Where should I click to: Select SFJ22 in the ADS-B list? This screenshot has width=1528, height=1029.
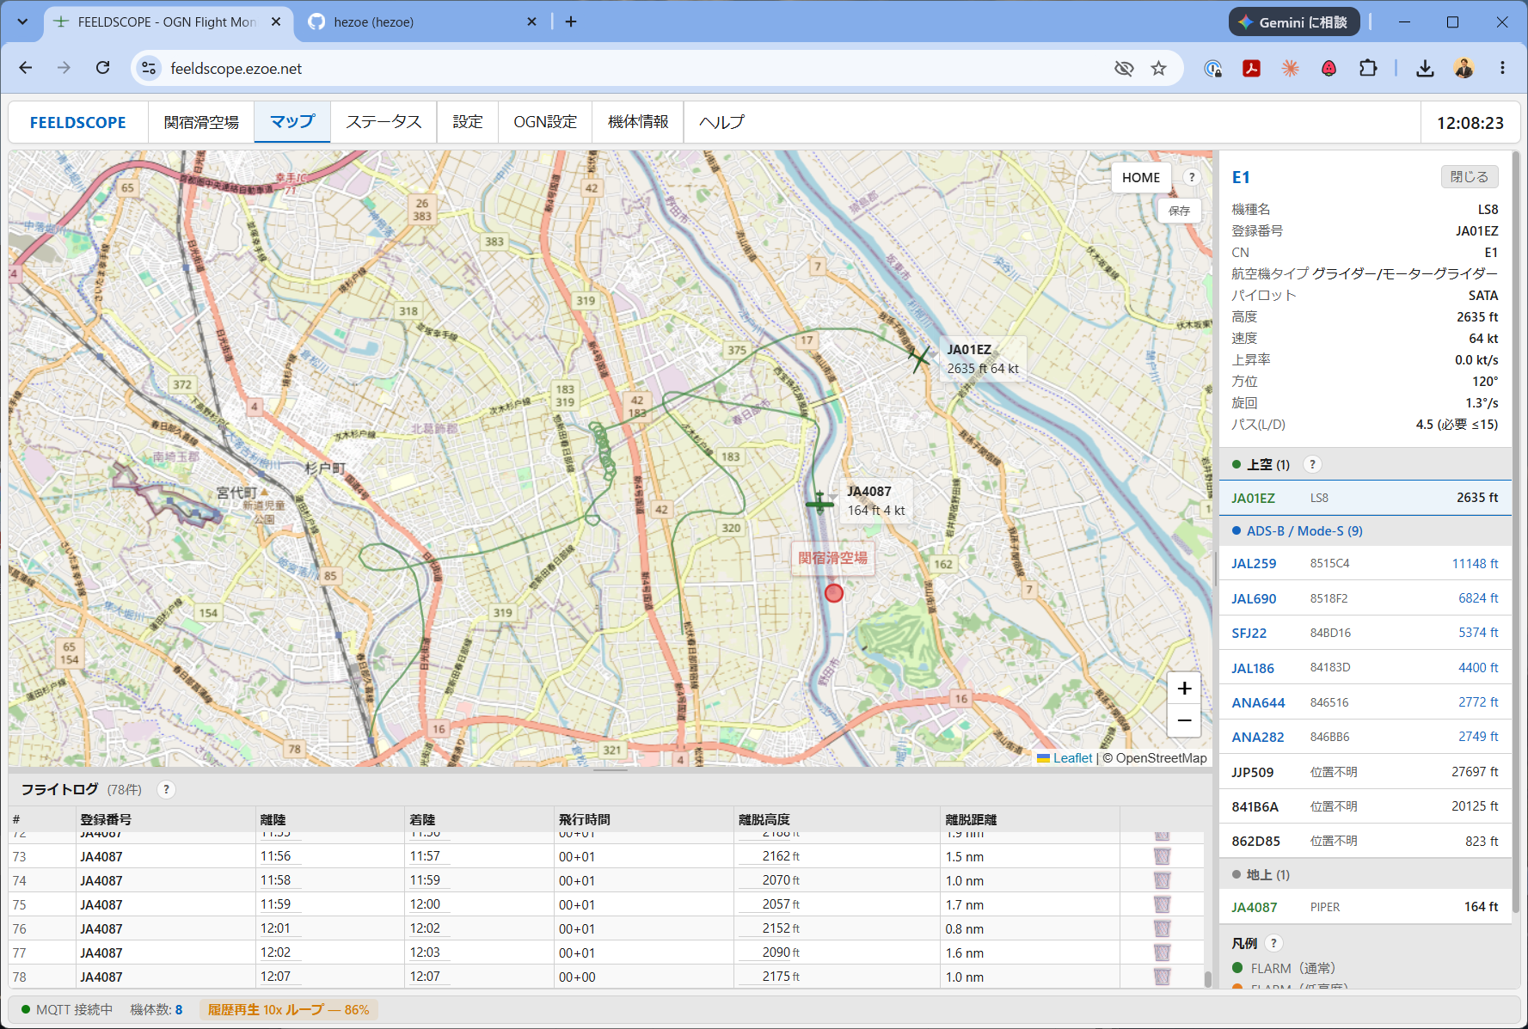point(1365,633)
